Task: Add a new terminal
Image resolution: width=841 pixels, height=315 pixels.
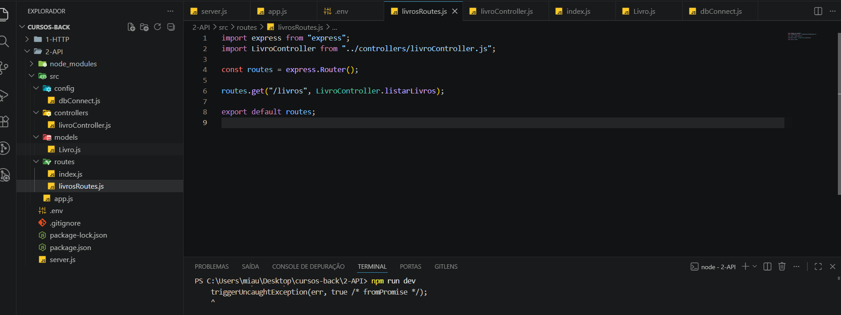Action: tap(745, 267)
